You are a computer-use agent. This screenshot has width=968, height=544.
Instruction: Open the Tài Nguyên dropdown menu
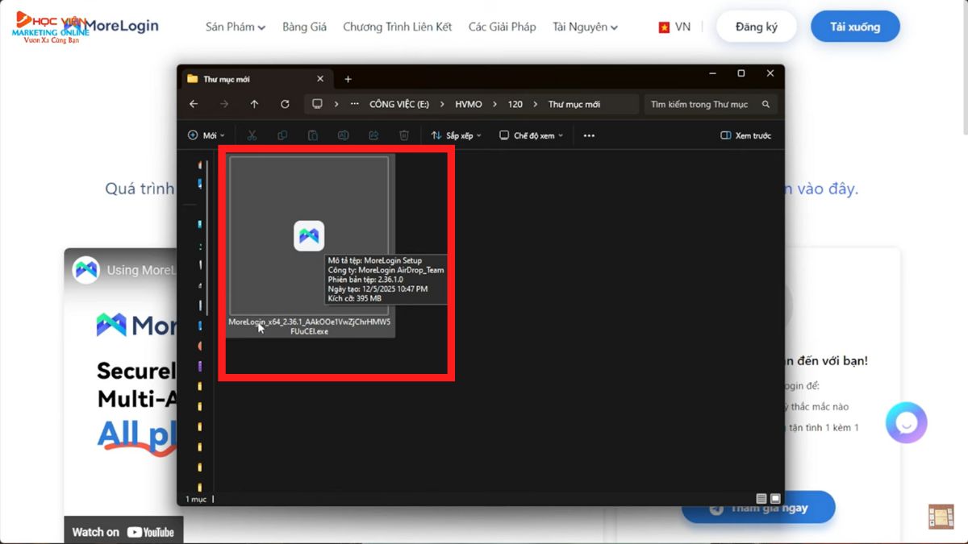point(586,27)
